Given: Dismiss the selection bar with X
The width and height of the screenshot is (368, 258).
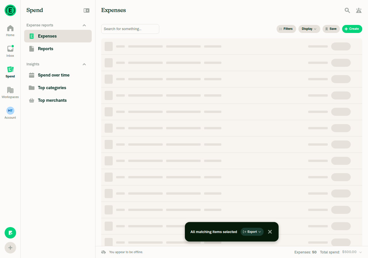Looking at the screenshot, I should point(270,232).
